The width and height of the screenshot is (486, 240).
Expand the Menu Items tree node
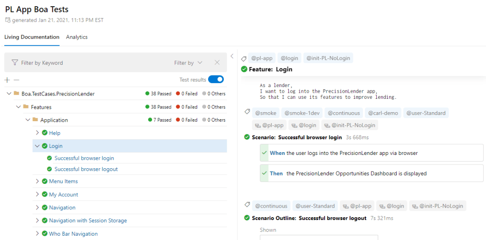tap(38, 181)
